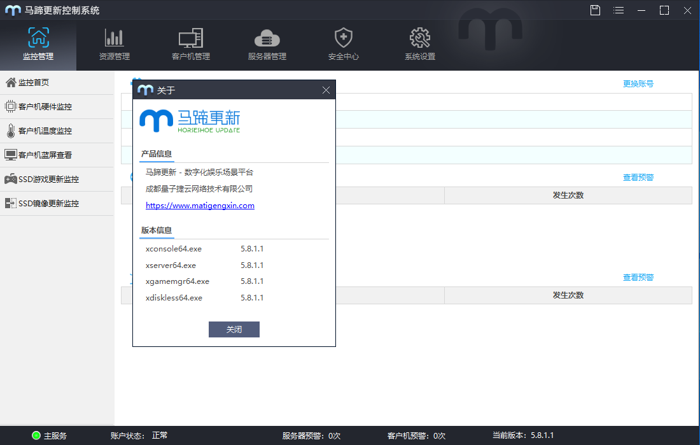Image resolution: width=700 pixels, height=445 pixels.
Task: Click the chip icon for 客户机硬件监控
Action: pyautogui.click(x=11, y=106)
